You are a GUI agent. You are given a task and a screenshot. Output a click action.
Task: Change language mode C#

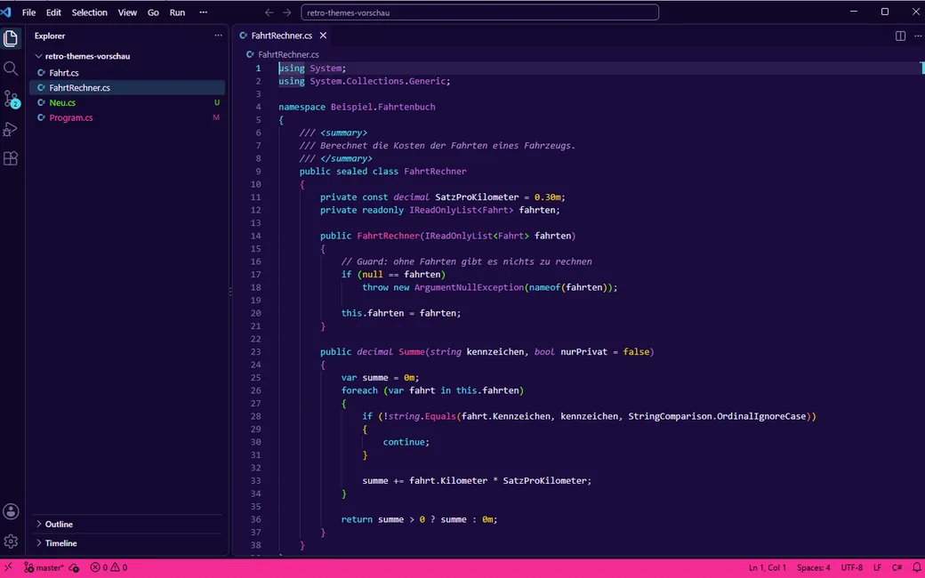[x=897, y=568]
